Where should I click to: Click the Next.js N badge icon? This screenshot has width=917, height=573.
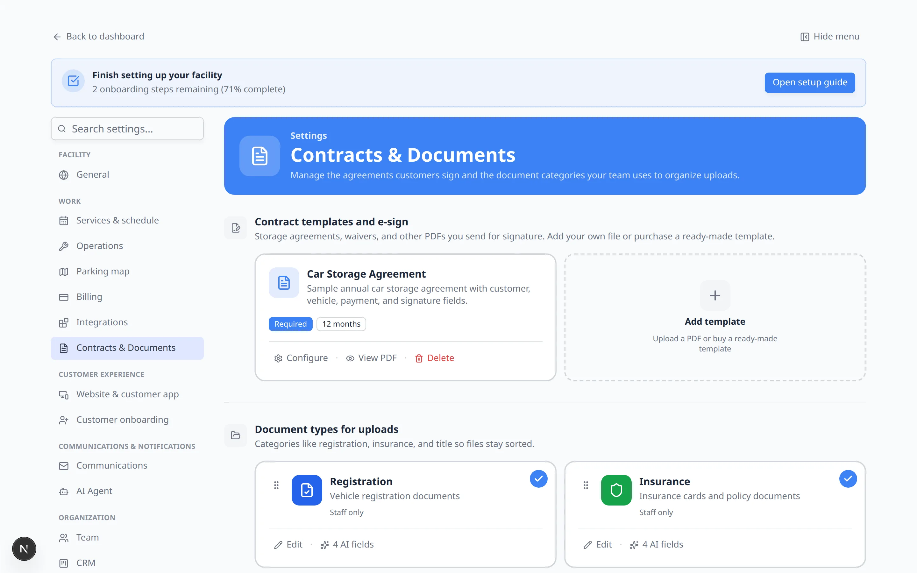coord(24,548)
